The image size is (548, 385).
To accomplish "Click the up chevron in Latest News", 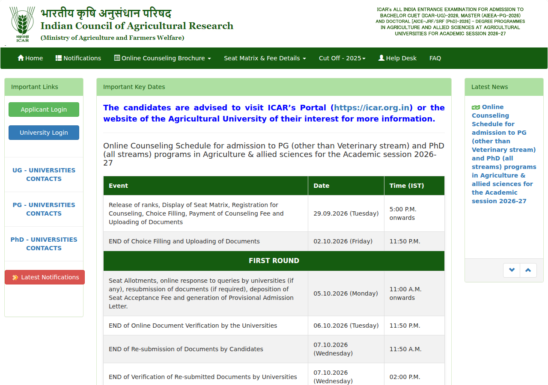I will tap(528, 270).
